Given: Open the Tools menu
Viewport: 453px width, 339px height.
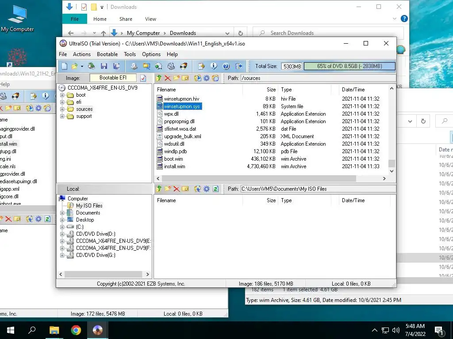Looking at the screenshot, I should [x=130, y=54].
